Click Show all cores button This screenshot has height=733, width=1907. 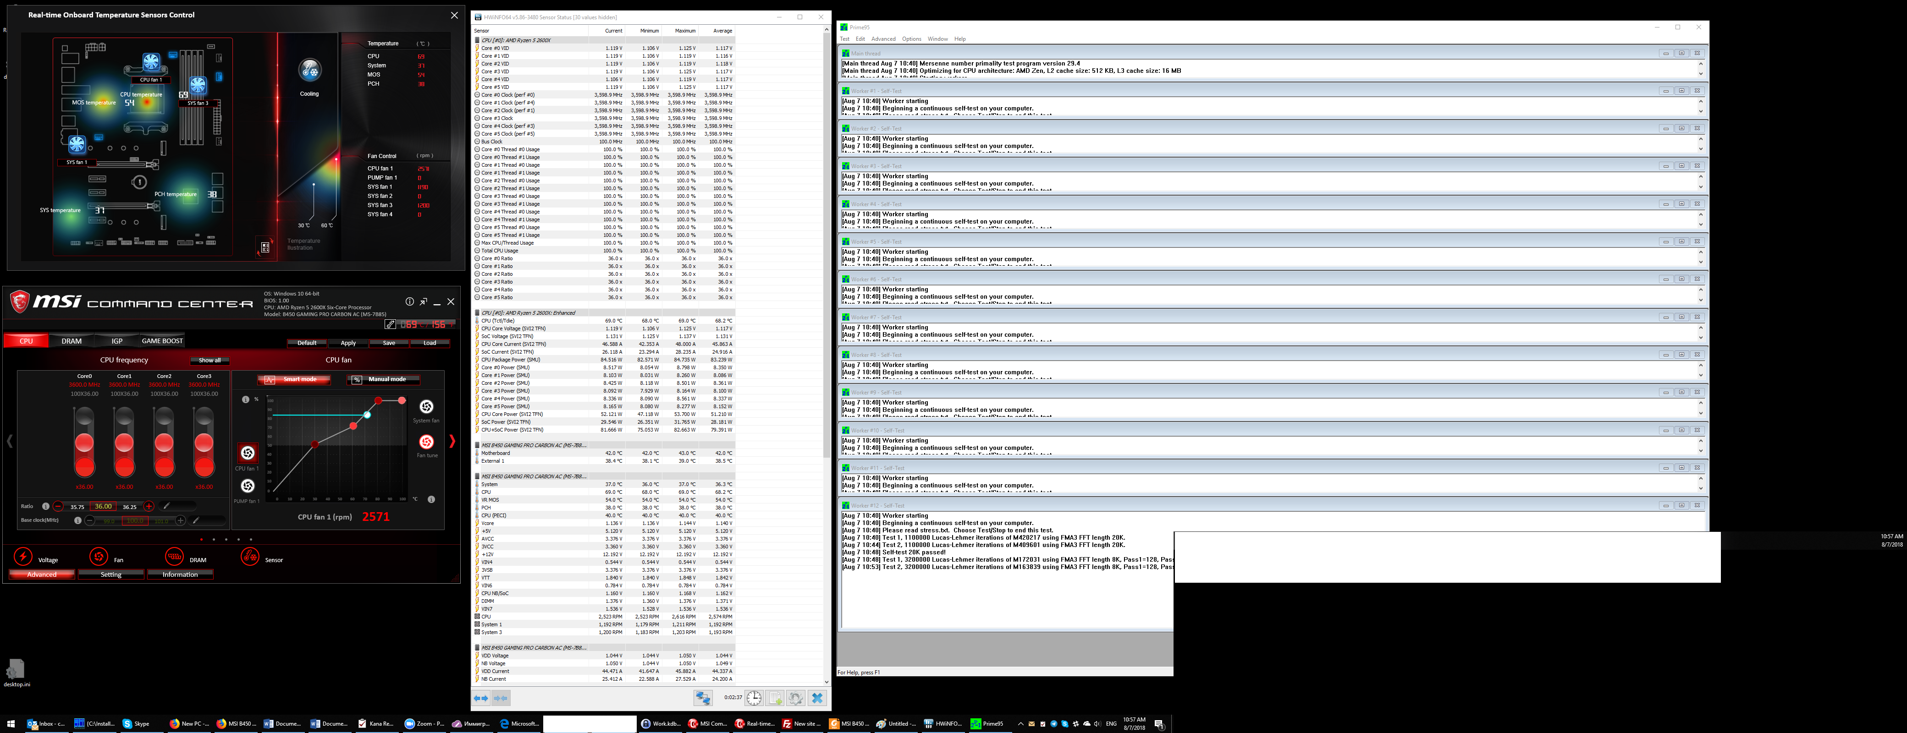tap(209, 360)
